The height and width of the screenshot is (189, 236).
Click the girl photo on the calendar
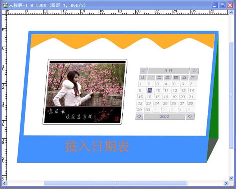(x=85, y=86)
